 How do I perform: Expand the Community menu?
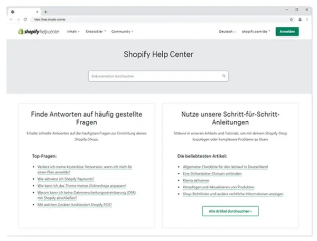click(x=123, y=32)
